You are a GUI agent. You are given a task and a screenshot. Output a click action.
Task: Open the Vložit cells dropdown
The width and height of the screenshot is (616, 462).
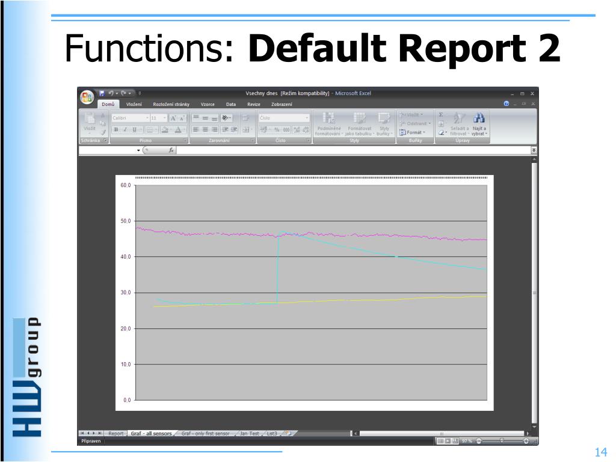411,115
